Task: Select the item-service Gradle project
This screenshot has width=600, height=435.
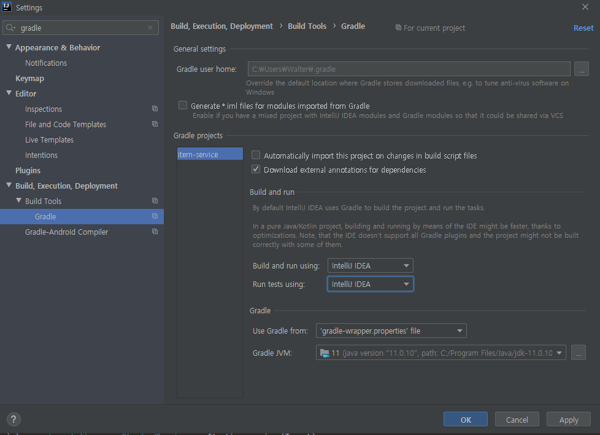Action: (x=210, y=154)
